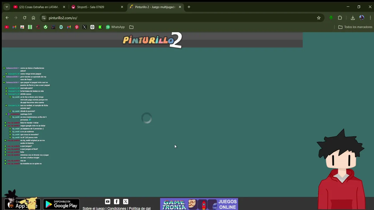
Task: Close the Cosas Extrañas YouTube tab
Action: pyautogui.click(x=64, y=7)
